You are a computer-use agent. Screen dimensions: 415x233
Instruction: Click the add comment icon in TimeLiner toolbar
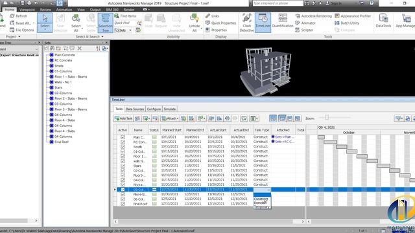tap(244, 118)
